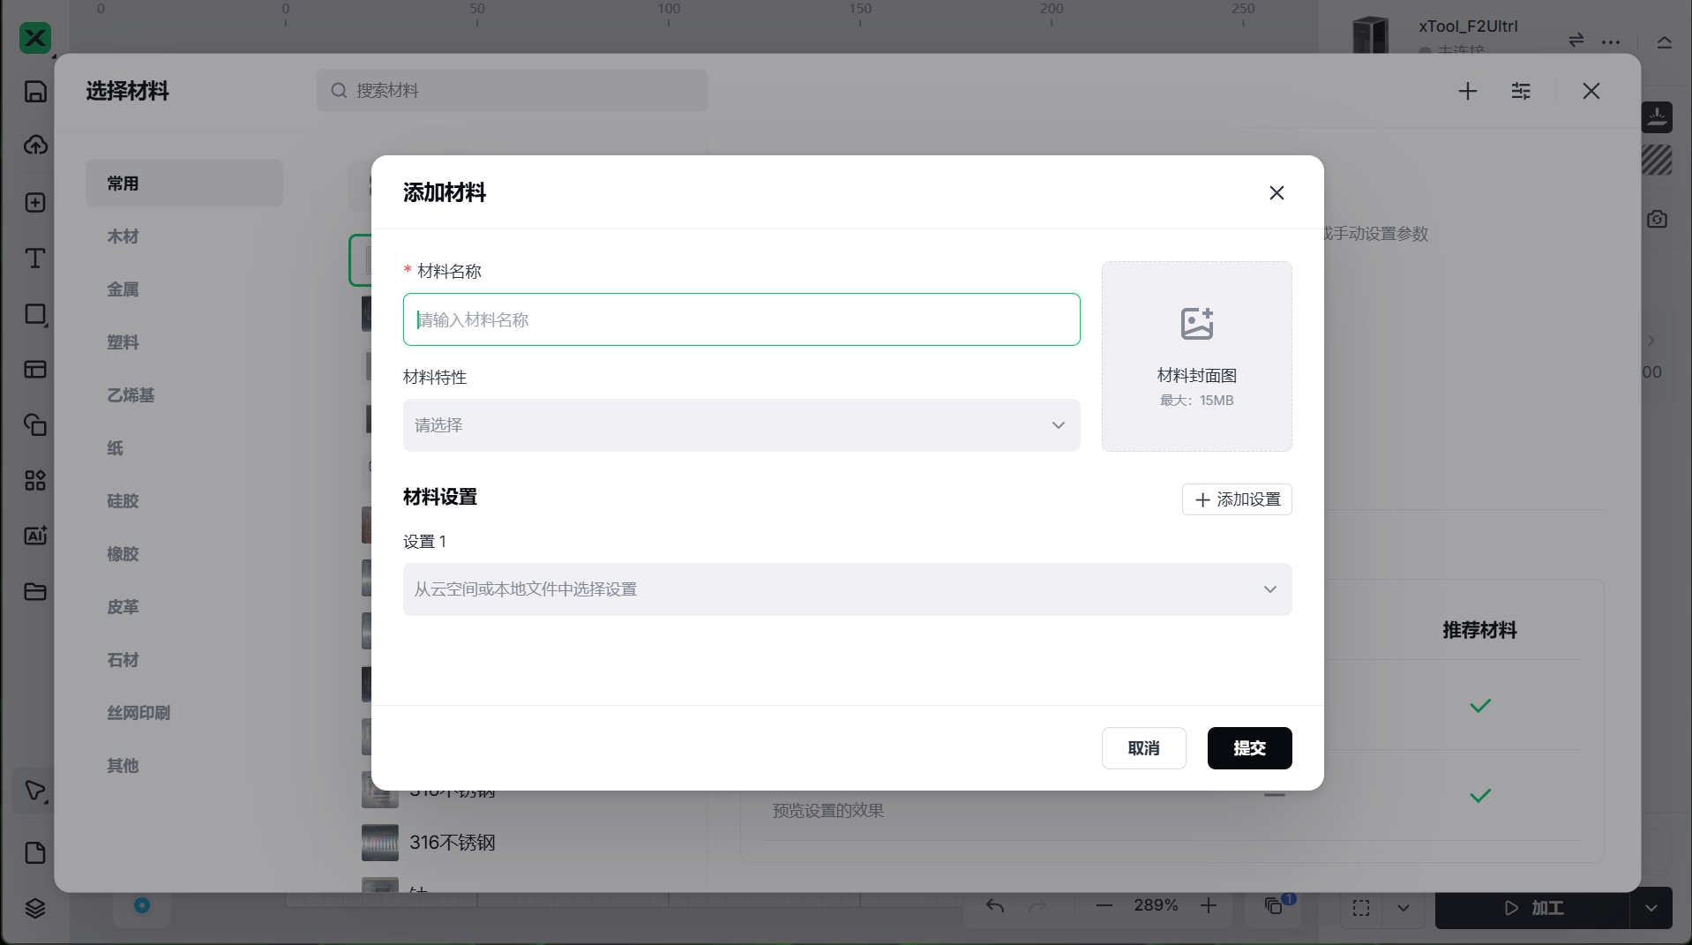Viewport: 1692px width, 945px height.
Task: Expand the 设置 1 settings dropdown
Action: point(847,589)
